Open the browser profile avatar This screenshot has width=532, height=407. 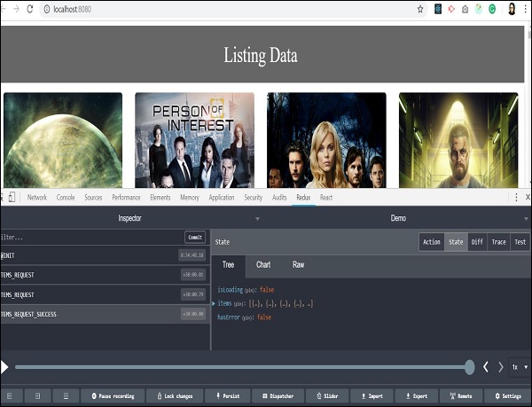tap(512, 9)
